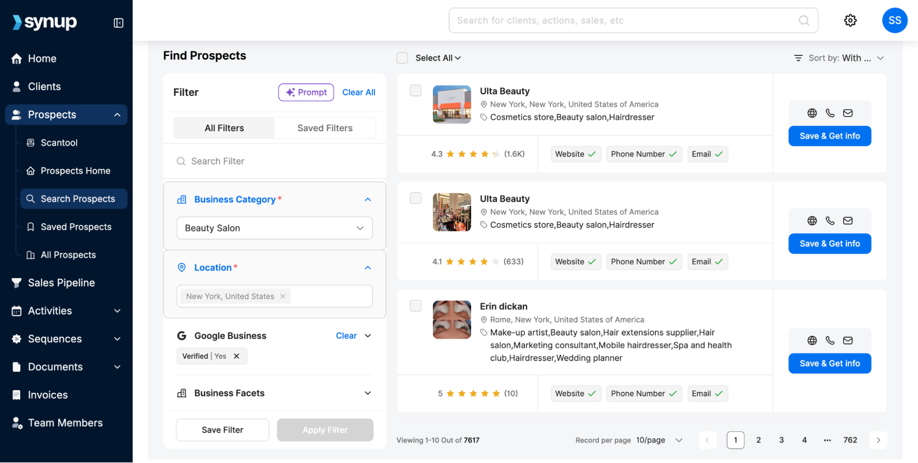Go to the next results page arrow
Screen dimensions: 918x463
tap(878, 440)
